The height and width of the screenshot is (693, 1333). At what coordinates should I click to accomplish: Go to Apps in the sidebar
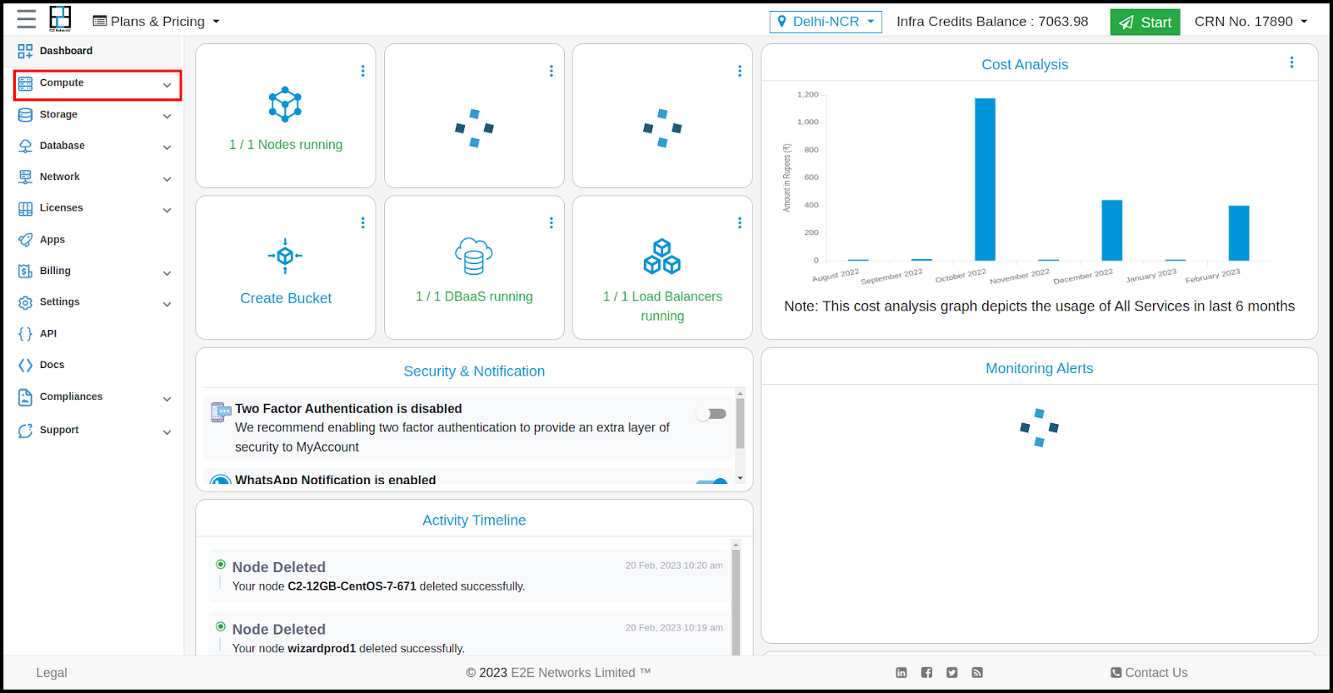pos(52,240)
